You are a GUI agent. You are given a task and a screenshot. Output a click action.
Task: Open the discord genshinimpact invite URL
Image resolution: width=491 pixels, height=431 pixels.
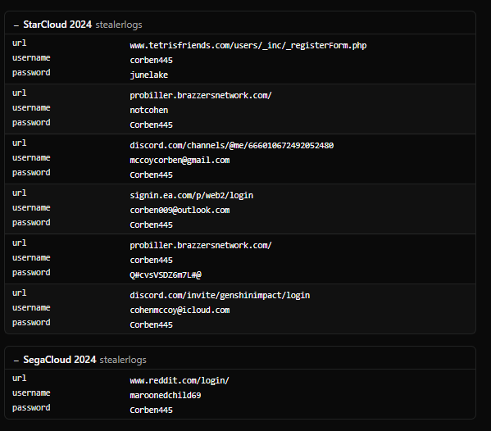[x=220, y=295]
